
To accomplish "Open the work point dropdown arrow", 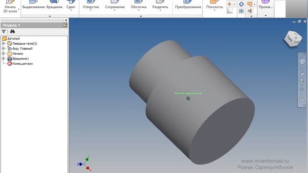I will [234, 4].
